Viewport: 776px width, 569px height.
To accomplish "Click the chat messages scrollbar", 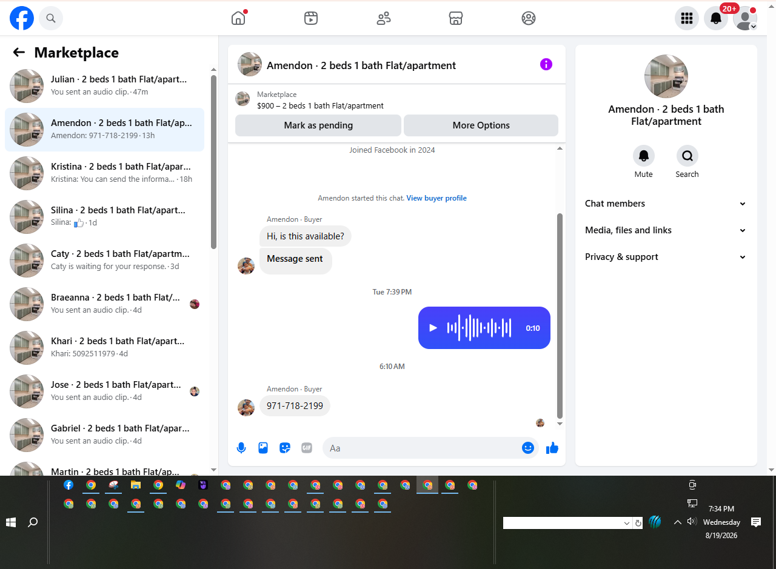I will pos(560,315).
